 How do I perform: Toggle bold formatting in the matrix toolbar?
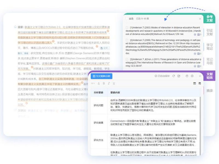tap(104, 83)
